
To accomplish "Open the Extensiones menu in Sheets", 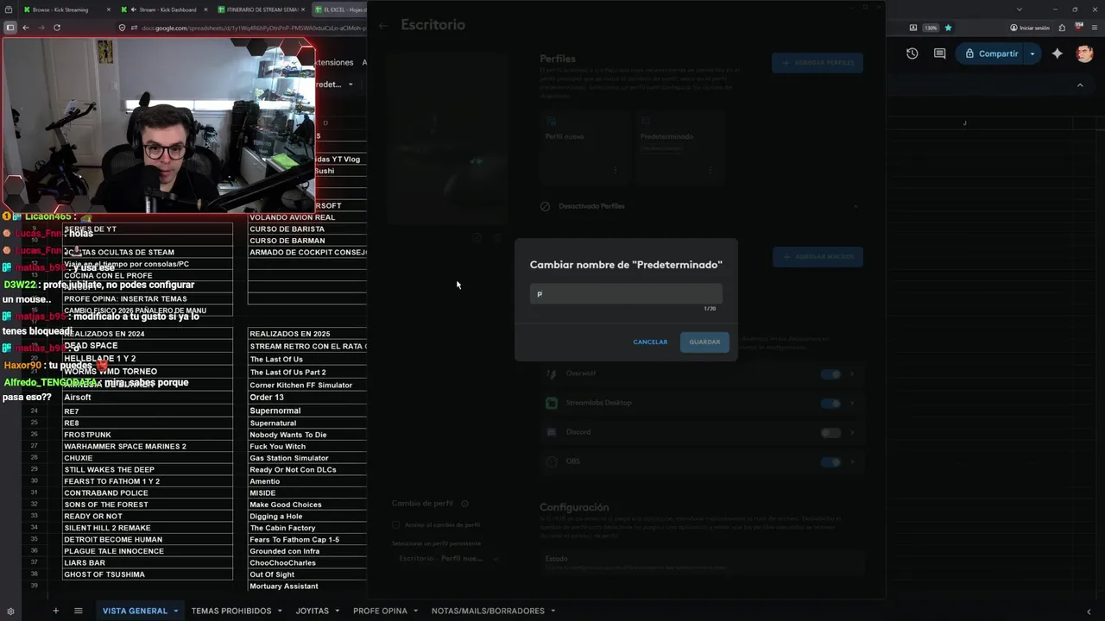I will coord(334,62).
